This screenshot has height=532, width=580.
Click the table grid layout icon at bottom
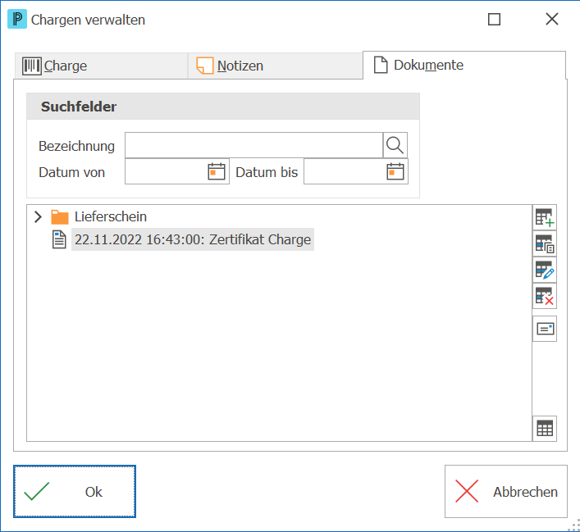[545, 429]
